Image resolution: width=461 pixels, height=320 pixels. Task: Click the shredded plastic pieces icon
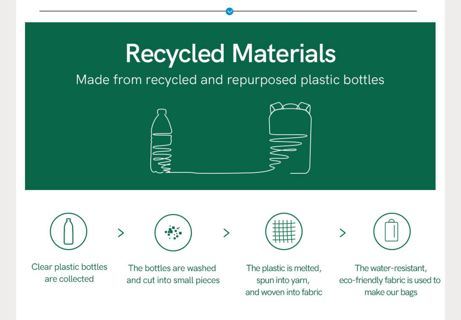[x=173, y=232]
